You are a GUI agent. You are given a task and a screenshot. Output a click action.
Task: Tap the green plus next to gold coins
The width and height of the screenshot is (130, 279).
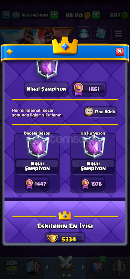click(x=96, y=15)
